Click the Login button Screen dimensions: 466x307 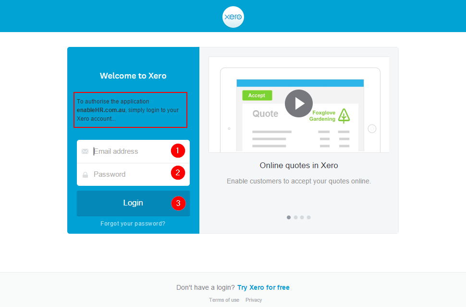point(133,203)
